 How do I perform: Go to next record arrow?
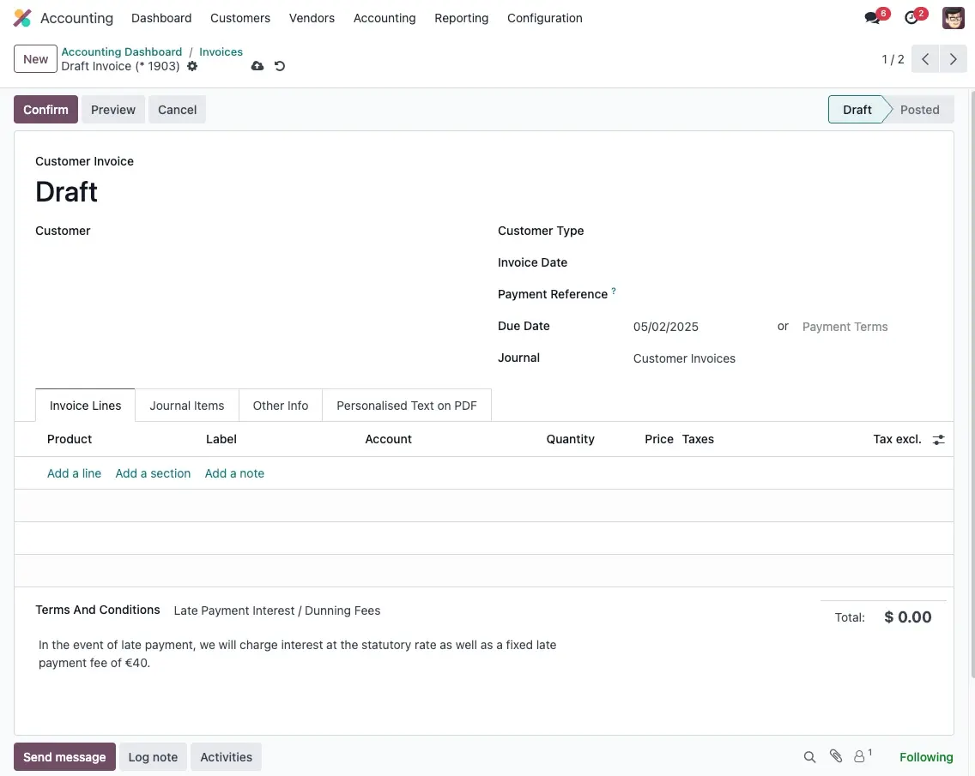pyautogui.click(x=953, y=59)
